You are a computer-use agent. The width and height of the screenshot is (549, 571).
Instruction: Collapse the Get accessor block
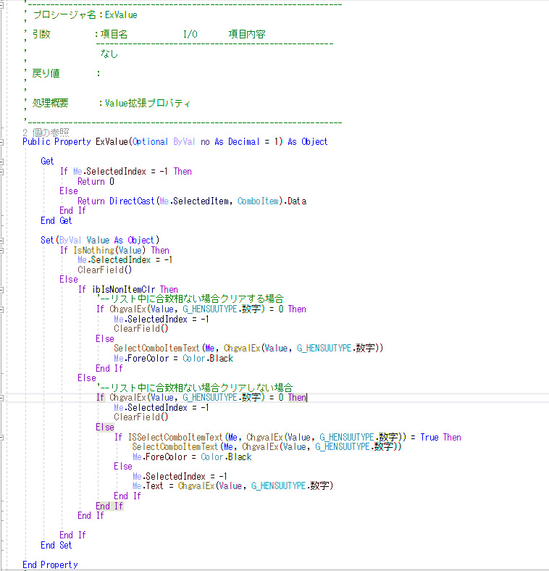[1, 162]
